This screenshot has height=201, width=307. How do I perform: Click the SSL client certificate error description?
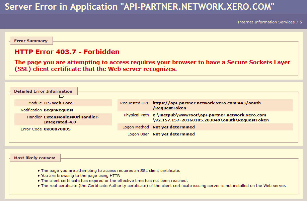[152, 66]
